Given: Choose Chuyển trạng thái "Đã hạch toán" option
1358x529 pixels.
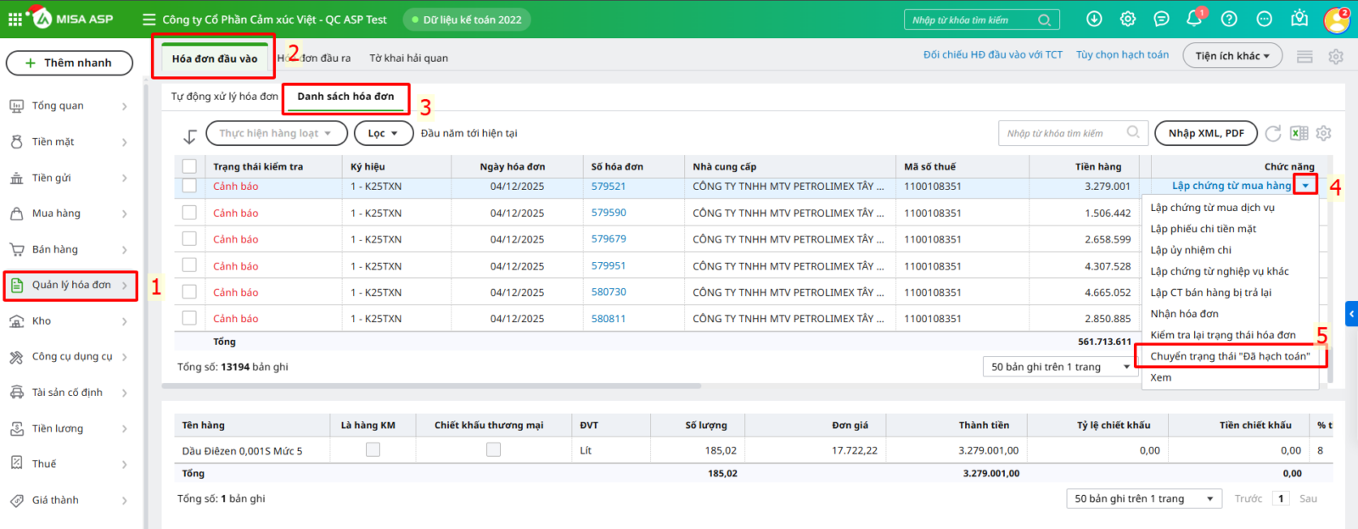Looking at the screenshot, I should (1230, 356).
